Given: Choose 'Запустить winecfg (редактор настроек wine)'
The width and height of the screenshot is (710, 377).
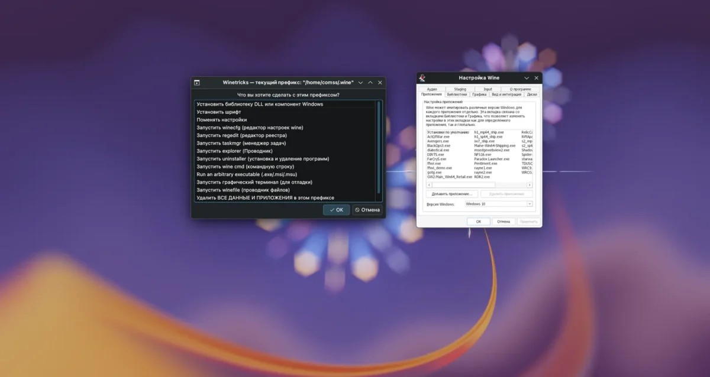Looking at the screenshot, I should (285, 127).
